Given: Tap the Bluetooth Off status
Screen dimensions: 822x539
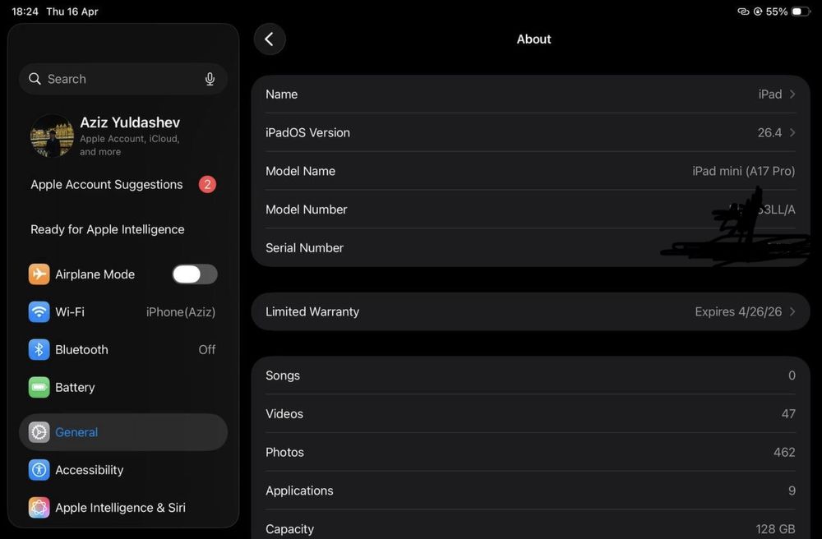Looking at the screenshot, I should coord(207,349).
